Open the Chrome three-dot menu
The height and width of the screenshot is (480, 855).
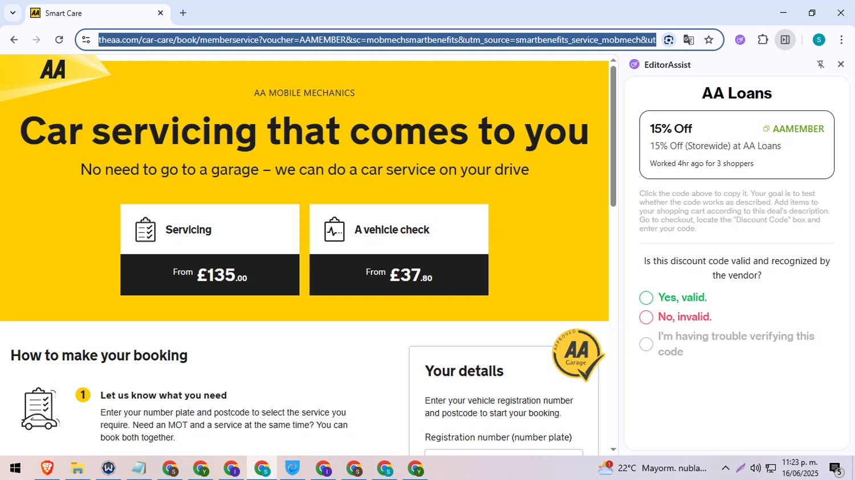841,39
